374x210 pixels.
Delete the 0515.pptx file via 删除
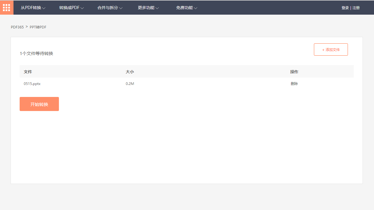[294, 83]
